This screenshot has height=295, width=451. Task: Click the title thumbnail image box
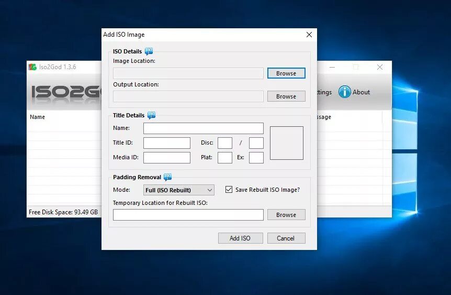[287, 143]
